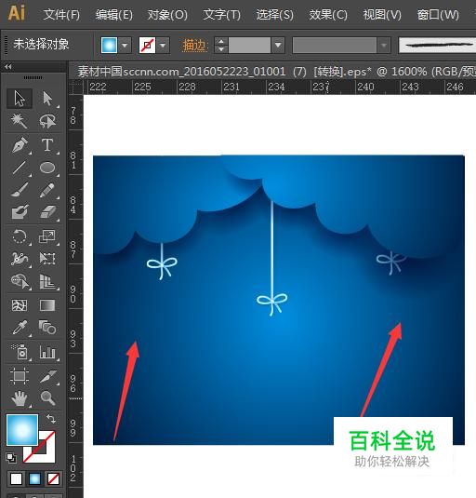Click the gradient Fill swatch in toolbox
Image resolution: width=476 pixels, height=498 pixels.
point(22,430)
